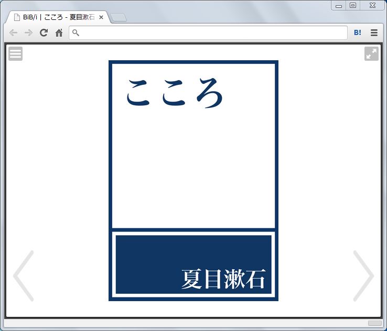This screenshot has height=331, width=387.
Task: Go to the browser home page
Action: pos(59,32)
